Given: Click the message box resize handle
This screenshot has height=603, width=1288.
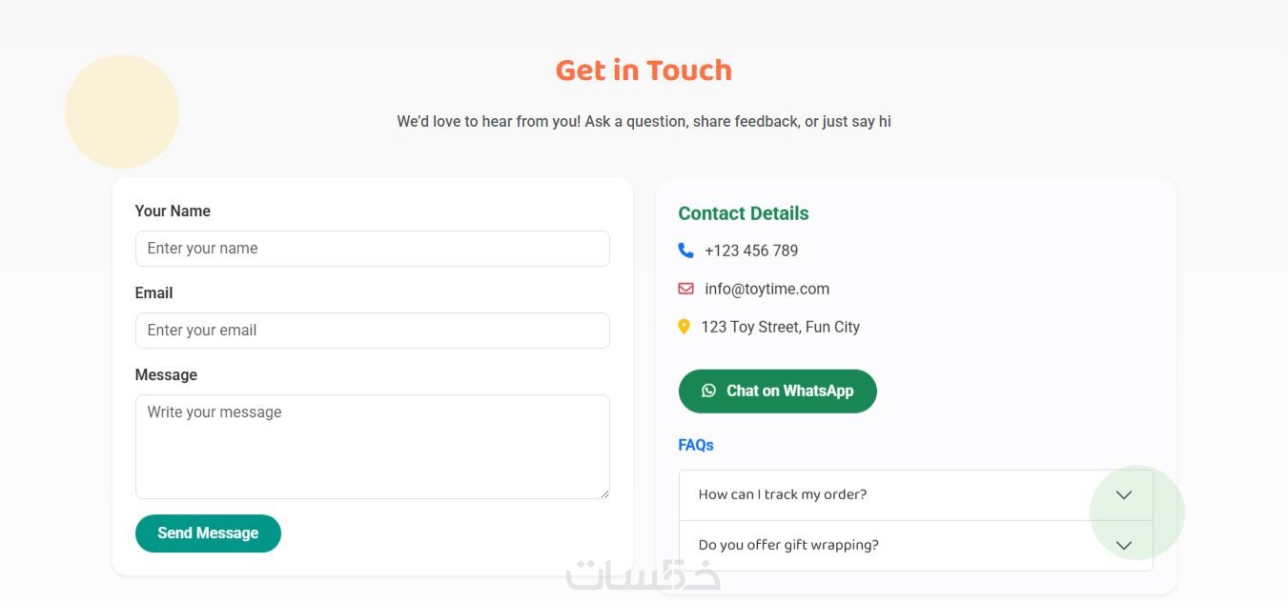Looking at the screenshot, I should coord(603,493).
